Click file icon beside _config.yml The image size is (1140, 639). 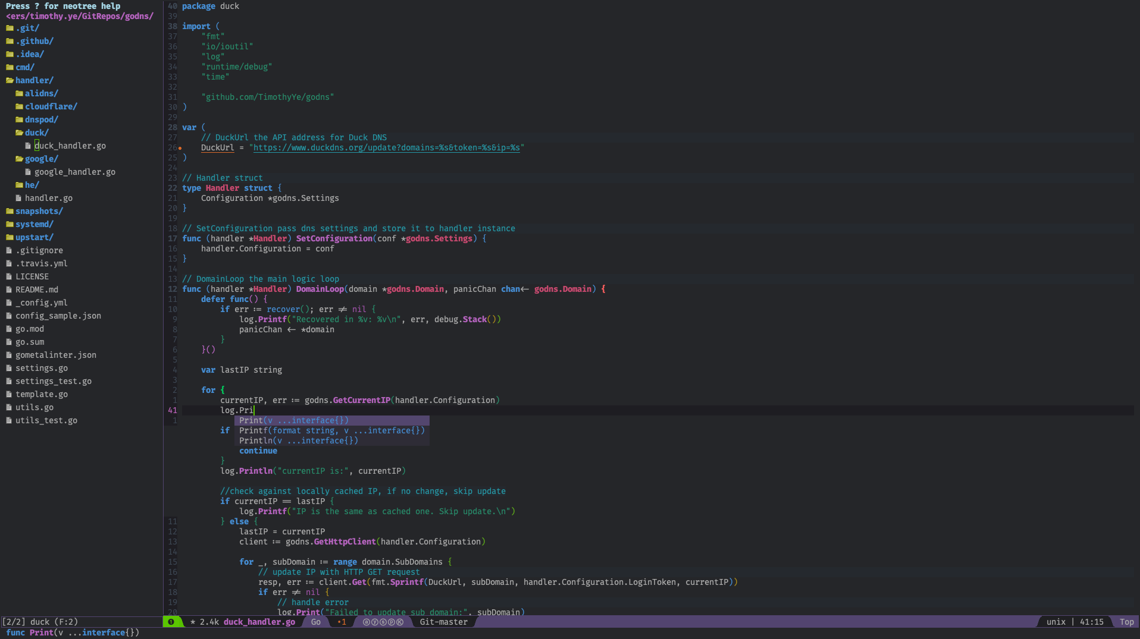tap(9, 303)
